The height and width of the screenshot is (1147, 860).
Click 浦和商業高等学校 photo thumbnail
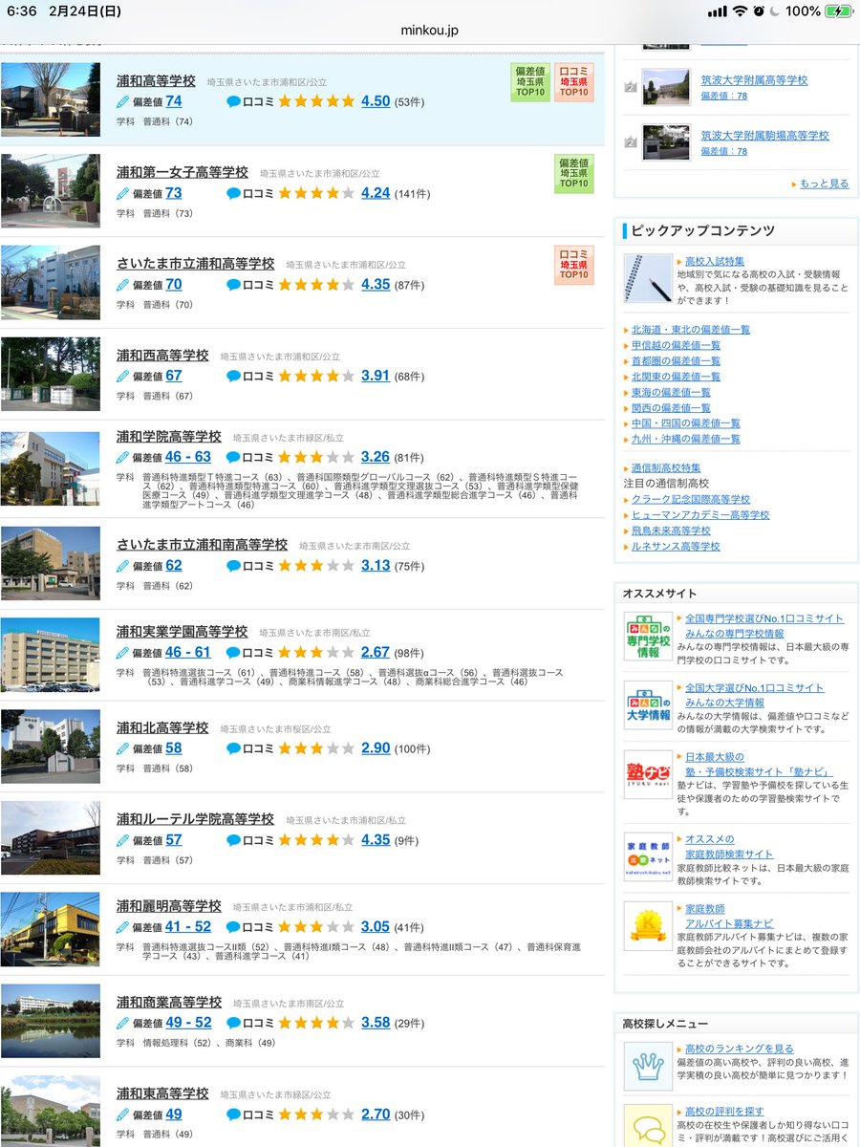50,1021
